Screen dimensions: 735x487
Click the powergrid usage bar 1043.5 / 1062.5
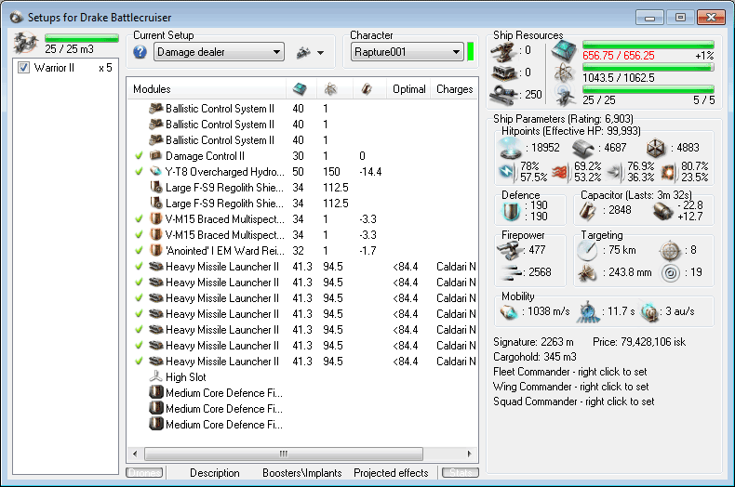coord(648,68)
